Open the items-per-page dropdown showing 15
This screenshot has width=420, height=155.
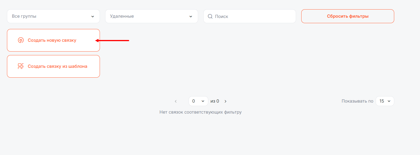385,101
